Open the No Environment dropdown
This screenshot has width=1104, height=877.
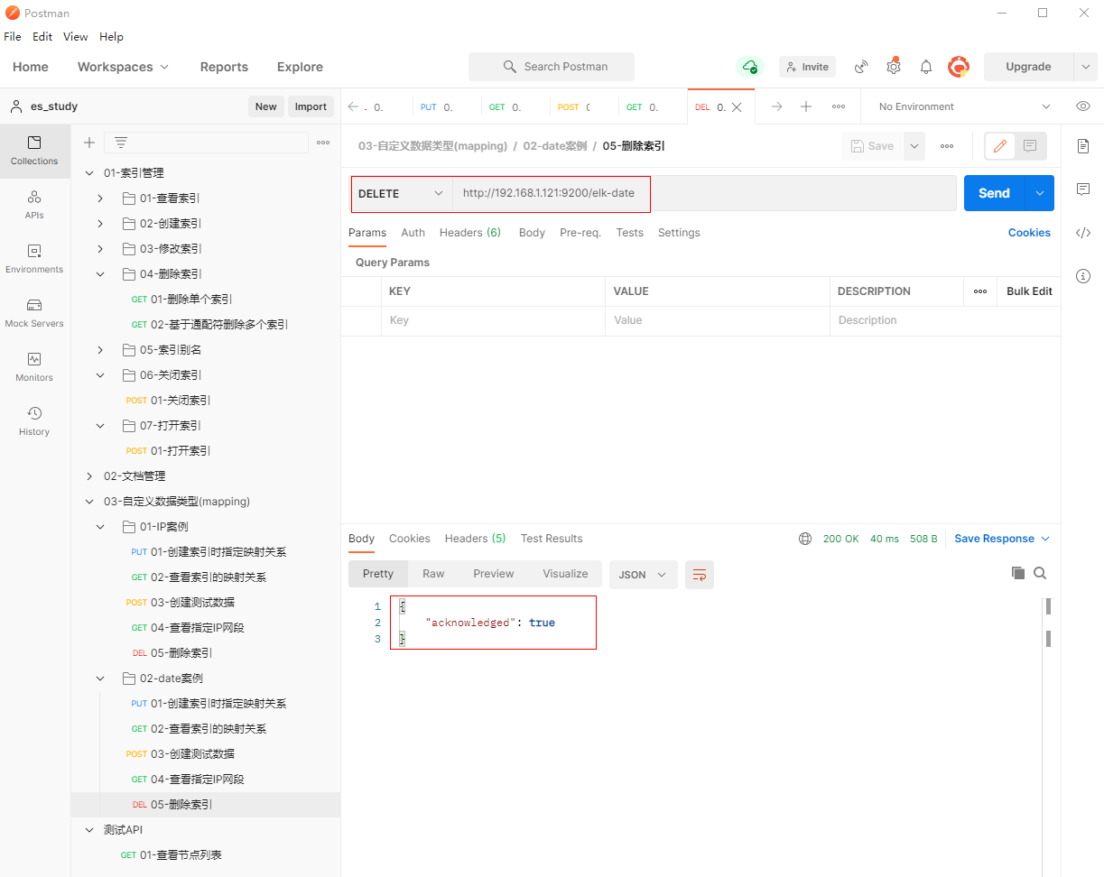964,106
